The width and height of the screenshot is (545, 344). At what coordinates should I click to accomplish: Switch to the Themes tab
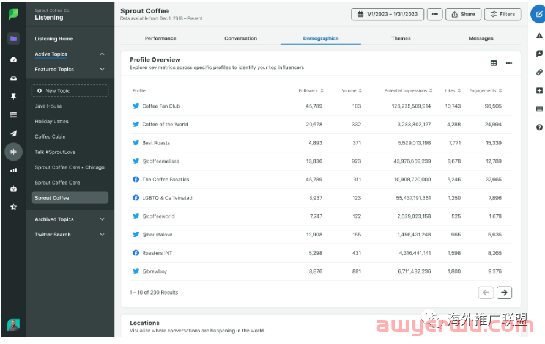pyautogui.click(x=401, y=38)
